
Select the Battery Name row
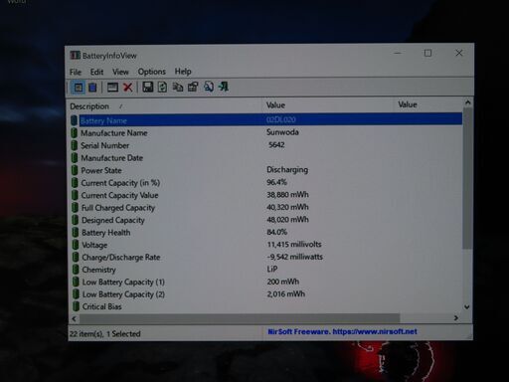click(266, 119)
